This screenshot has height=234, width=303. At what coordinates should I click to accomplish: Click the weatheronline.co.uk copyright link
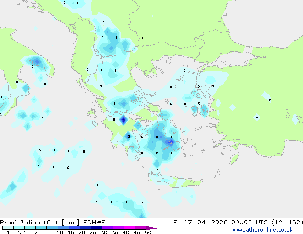coord(263,230)
